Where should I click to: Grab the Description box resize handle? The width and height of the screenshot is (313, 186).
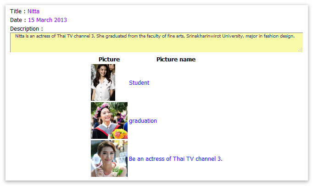[301, 50]
